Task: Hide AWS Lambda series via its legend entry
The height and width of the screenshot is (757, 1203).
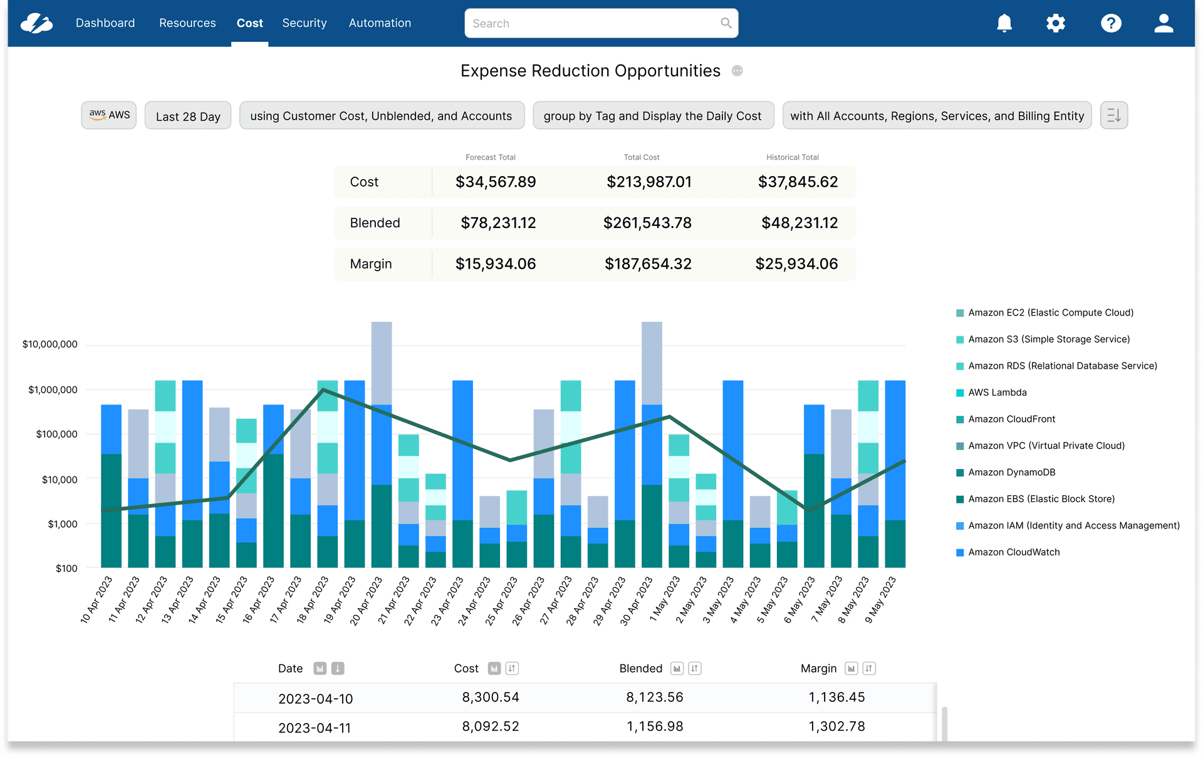Action: pos(996,392)
